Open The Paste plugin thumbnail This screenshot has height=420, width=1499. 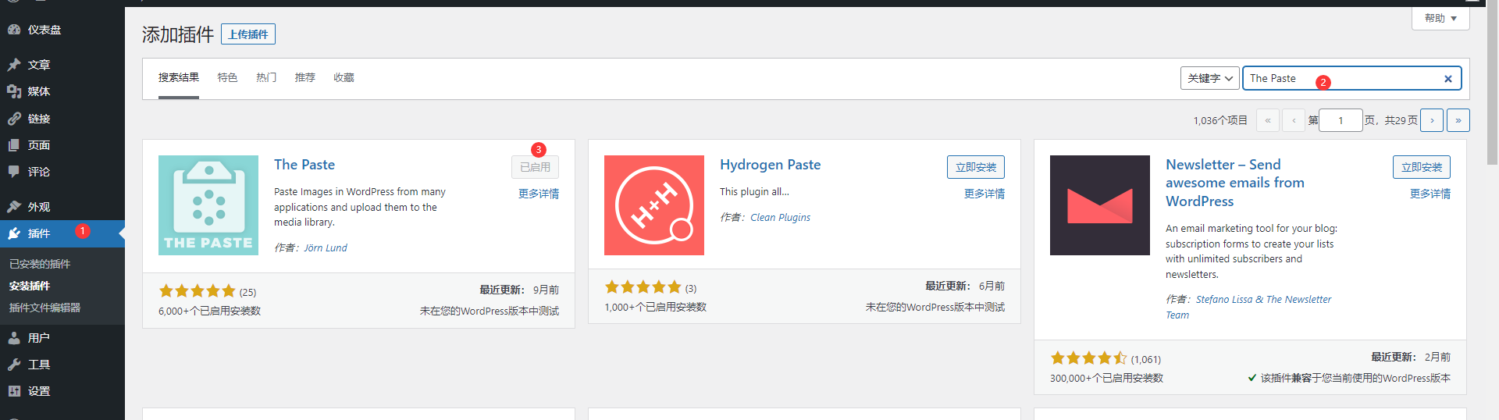pos(208,205)
